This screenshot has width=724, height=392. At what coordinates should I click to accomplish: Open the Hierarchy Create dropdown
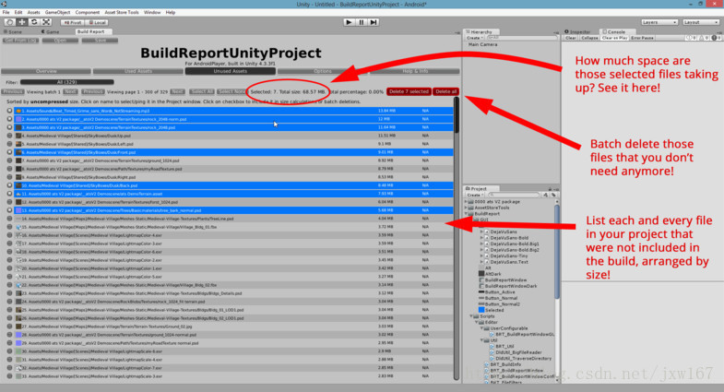tap(474, 38)
